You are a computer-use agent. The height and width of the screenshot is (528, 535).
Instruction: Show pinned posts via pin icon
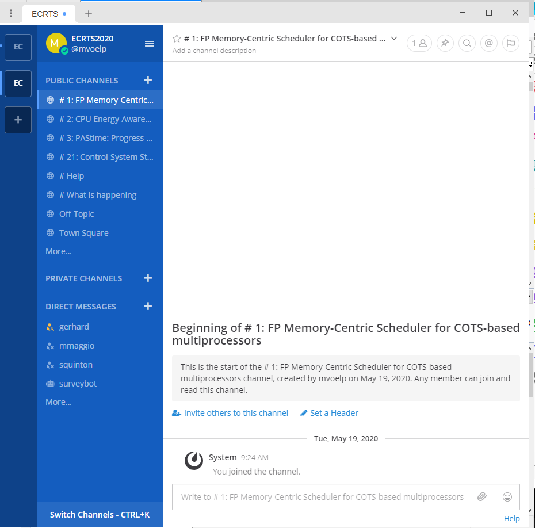(x=445, y=43)
